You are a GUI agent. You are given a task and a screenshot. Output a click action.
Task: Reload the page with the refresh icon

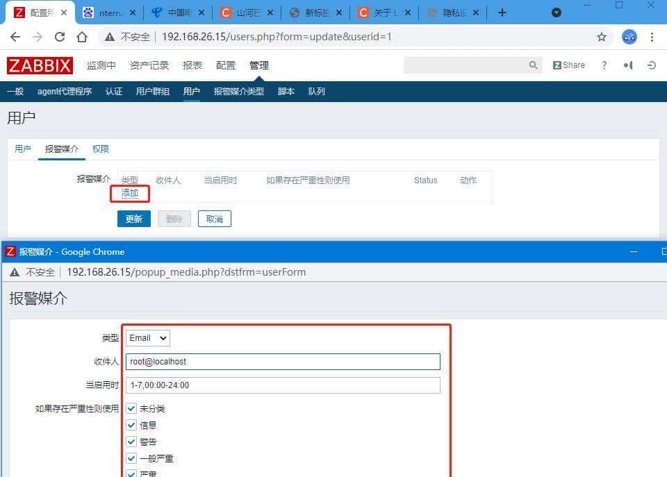pos(60,37)
